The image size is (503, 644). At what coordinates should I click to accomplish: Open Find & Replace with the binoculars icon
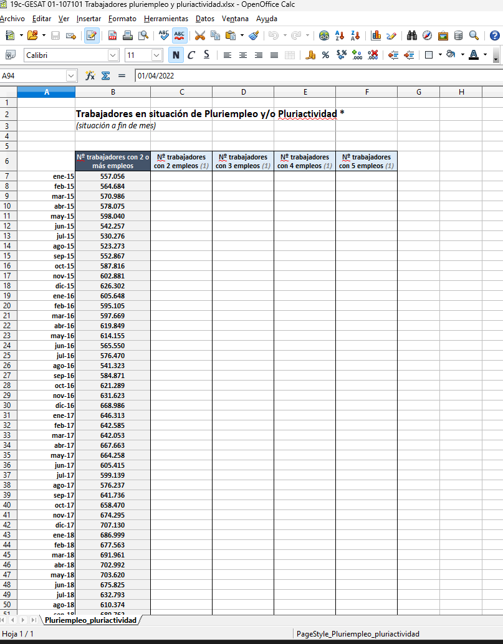412,36
